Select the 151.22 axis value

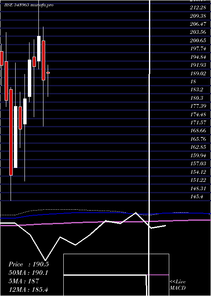coord(198,180)
